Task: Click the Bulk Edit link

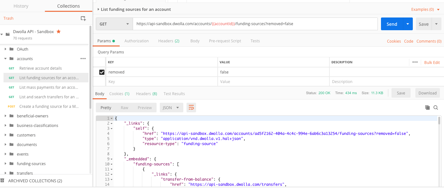Action: [432, 63]
